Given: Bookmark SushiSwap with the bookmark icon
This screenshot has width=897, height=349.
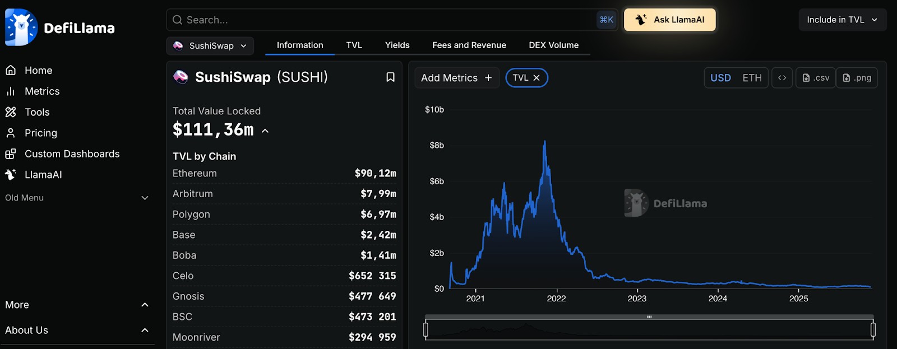Looking at the screenshot, I should click(390, 77).
